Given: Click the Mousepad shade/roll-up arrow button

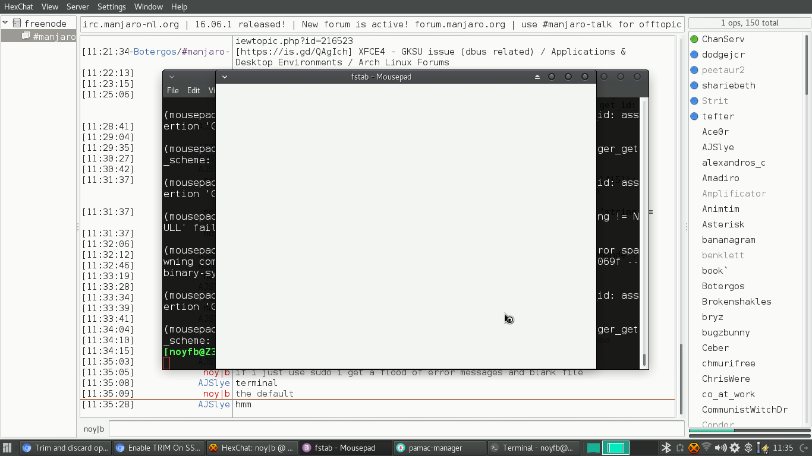Looking at the screenshot, I should pyautogui.click(x=537, y=77).
